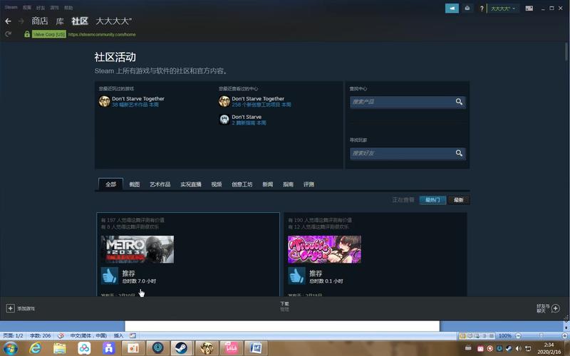
Task: Click the recently viewed Don't Starve Together hub icon
Action: [224, 101]
